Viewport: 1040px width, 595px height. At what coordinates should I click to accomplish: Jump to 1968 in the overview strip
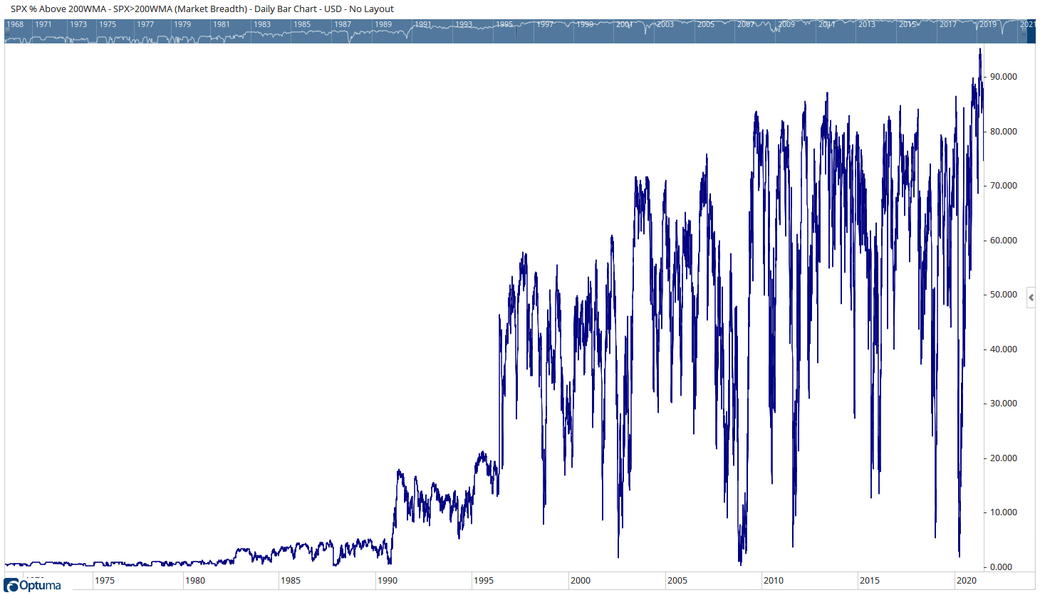pyautogui.click(x=15, y=24)
